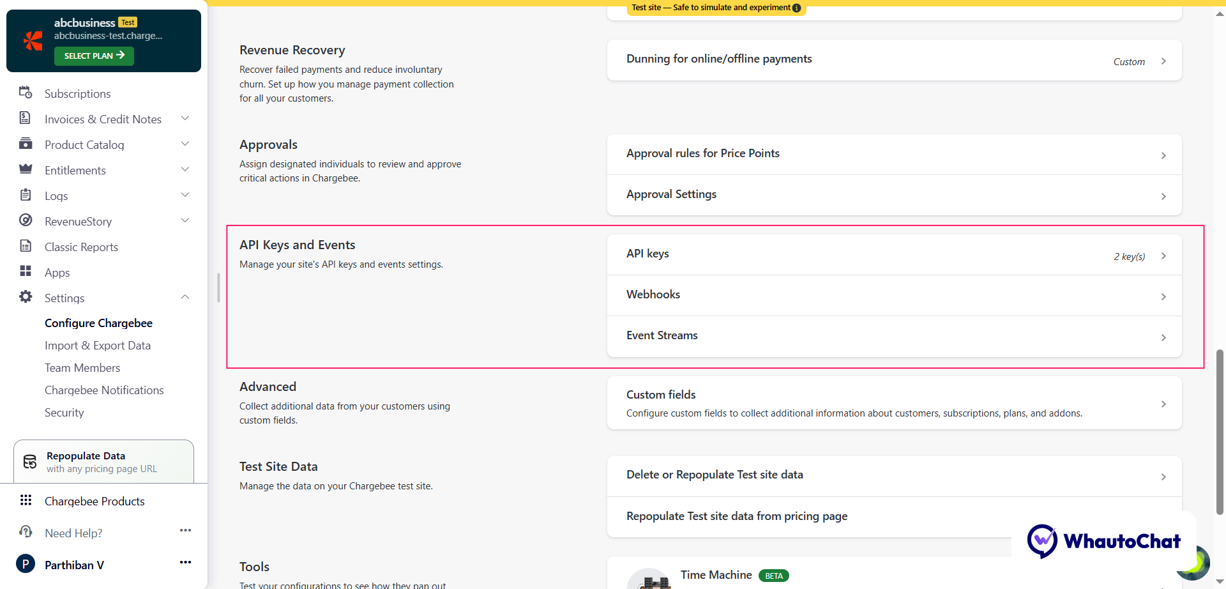Select the RevenueStory icon
The image size is (1226, 589).
tap(26, 221)
